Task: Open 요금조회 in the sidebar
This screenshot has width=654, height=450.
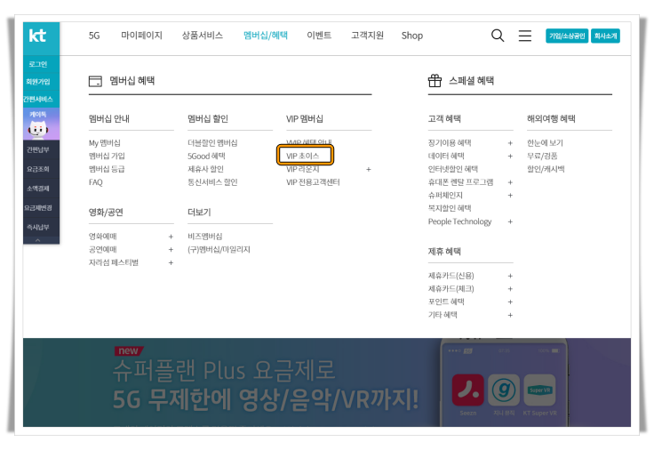Action: pos(38,169)
